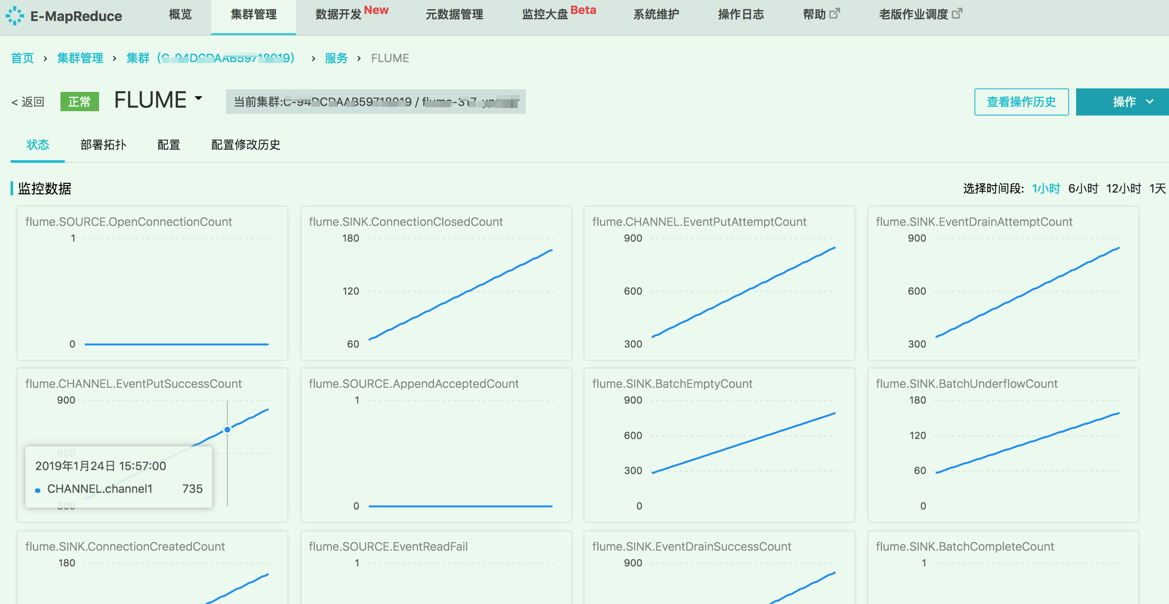
Task: Click the 查看操作历史 button
Action: 1021,102
